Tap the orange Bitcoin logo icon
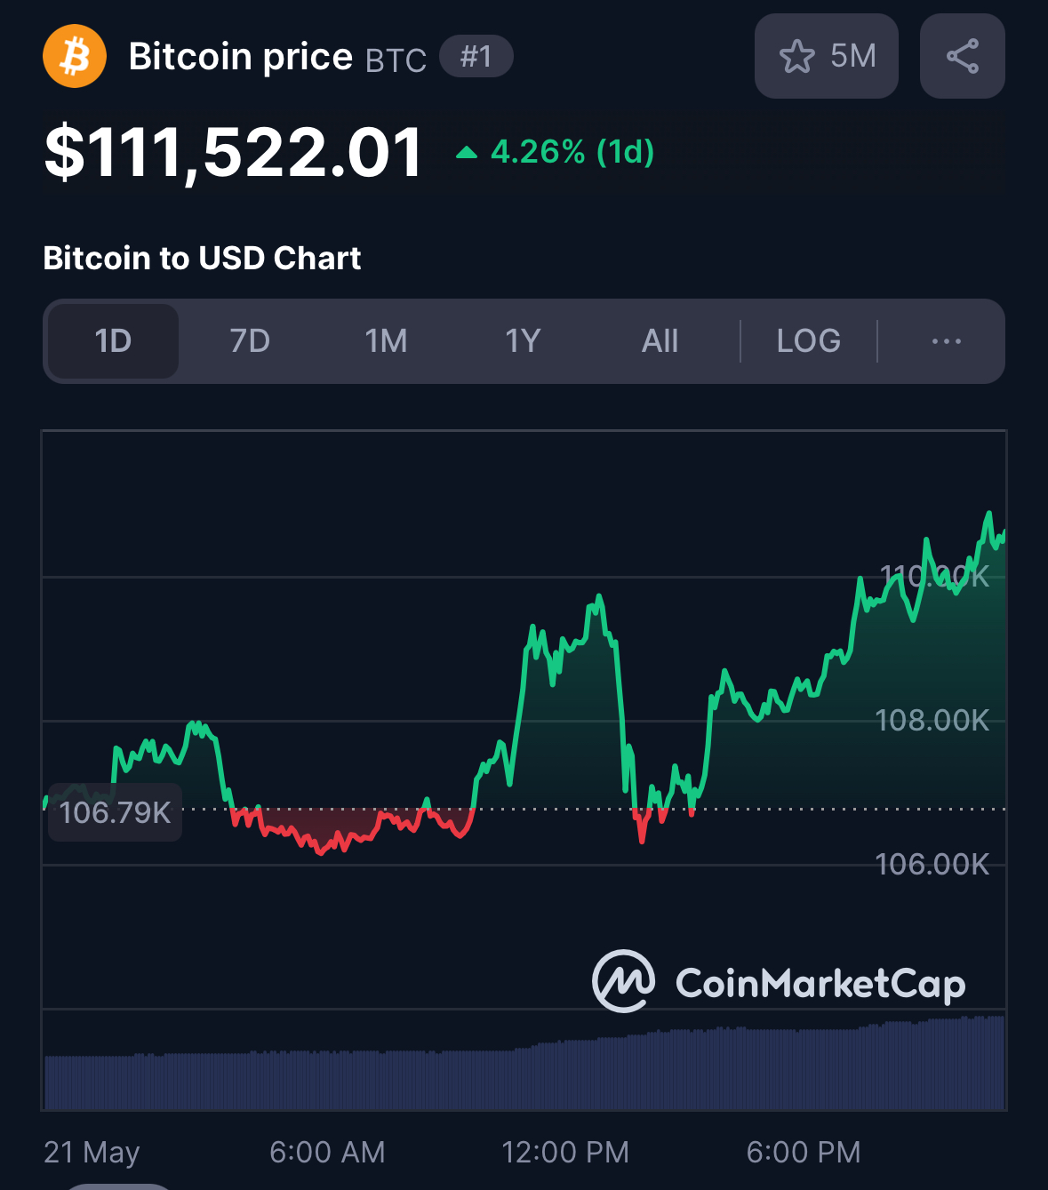Viewport: 1048px width, 1190px height. [x=75, y=57]
